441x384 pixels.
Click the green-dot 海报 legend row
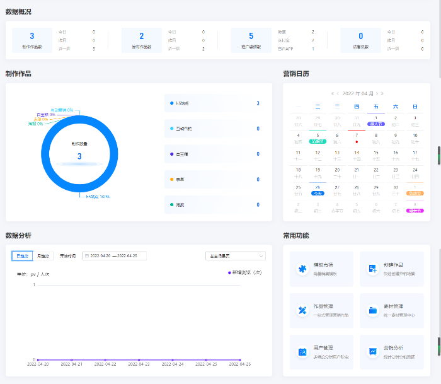(x=215, y=205)
